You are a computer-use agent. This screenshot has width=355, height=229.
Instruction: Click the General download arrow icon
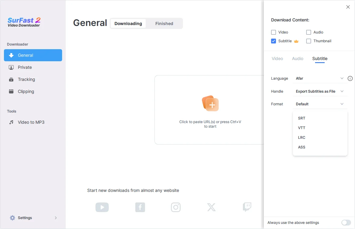click(11, 55)
